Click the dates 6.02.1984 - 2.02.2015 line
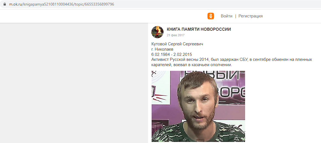The image size is (321, 143). (172, 54)
